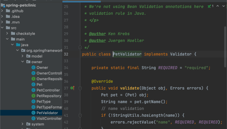Image resolution: width=227 pixels, height=129 pixels.
Task: Click line number 34 in gutter
Action: [66, 68]
